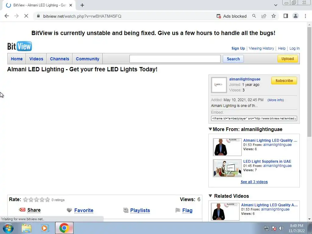Click the yellow Subscribe button

(284, 80)
